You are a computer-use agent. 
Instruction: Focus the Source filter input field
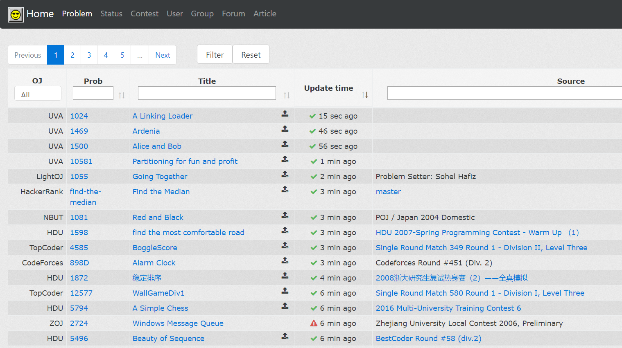tap(504, 93)
